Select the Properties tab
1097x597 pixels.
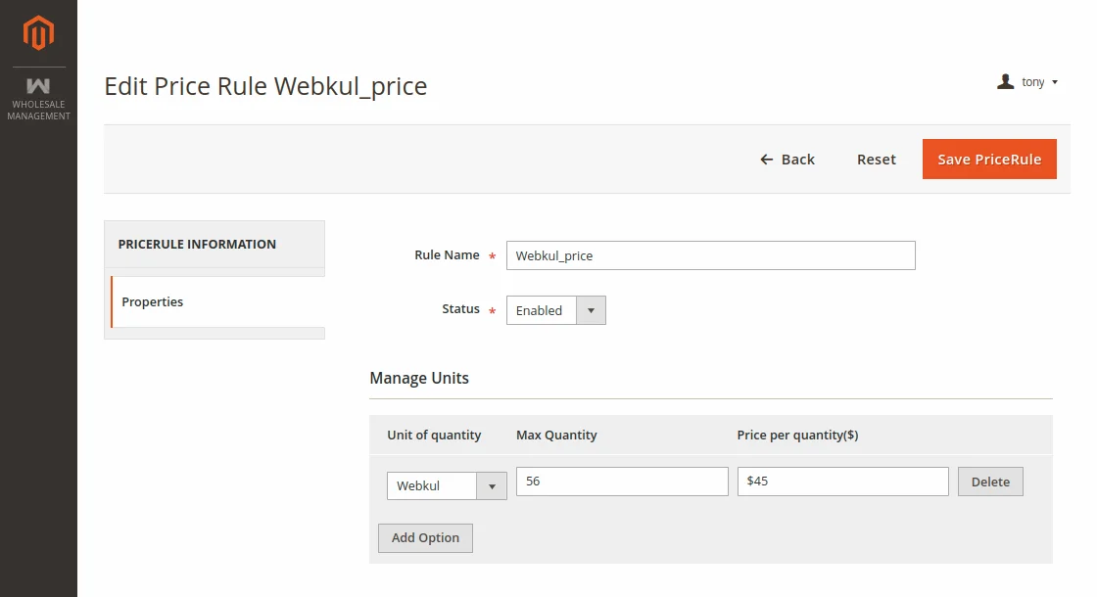tap(152, 302)
